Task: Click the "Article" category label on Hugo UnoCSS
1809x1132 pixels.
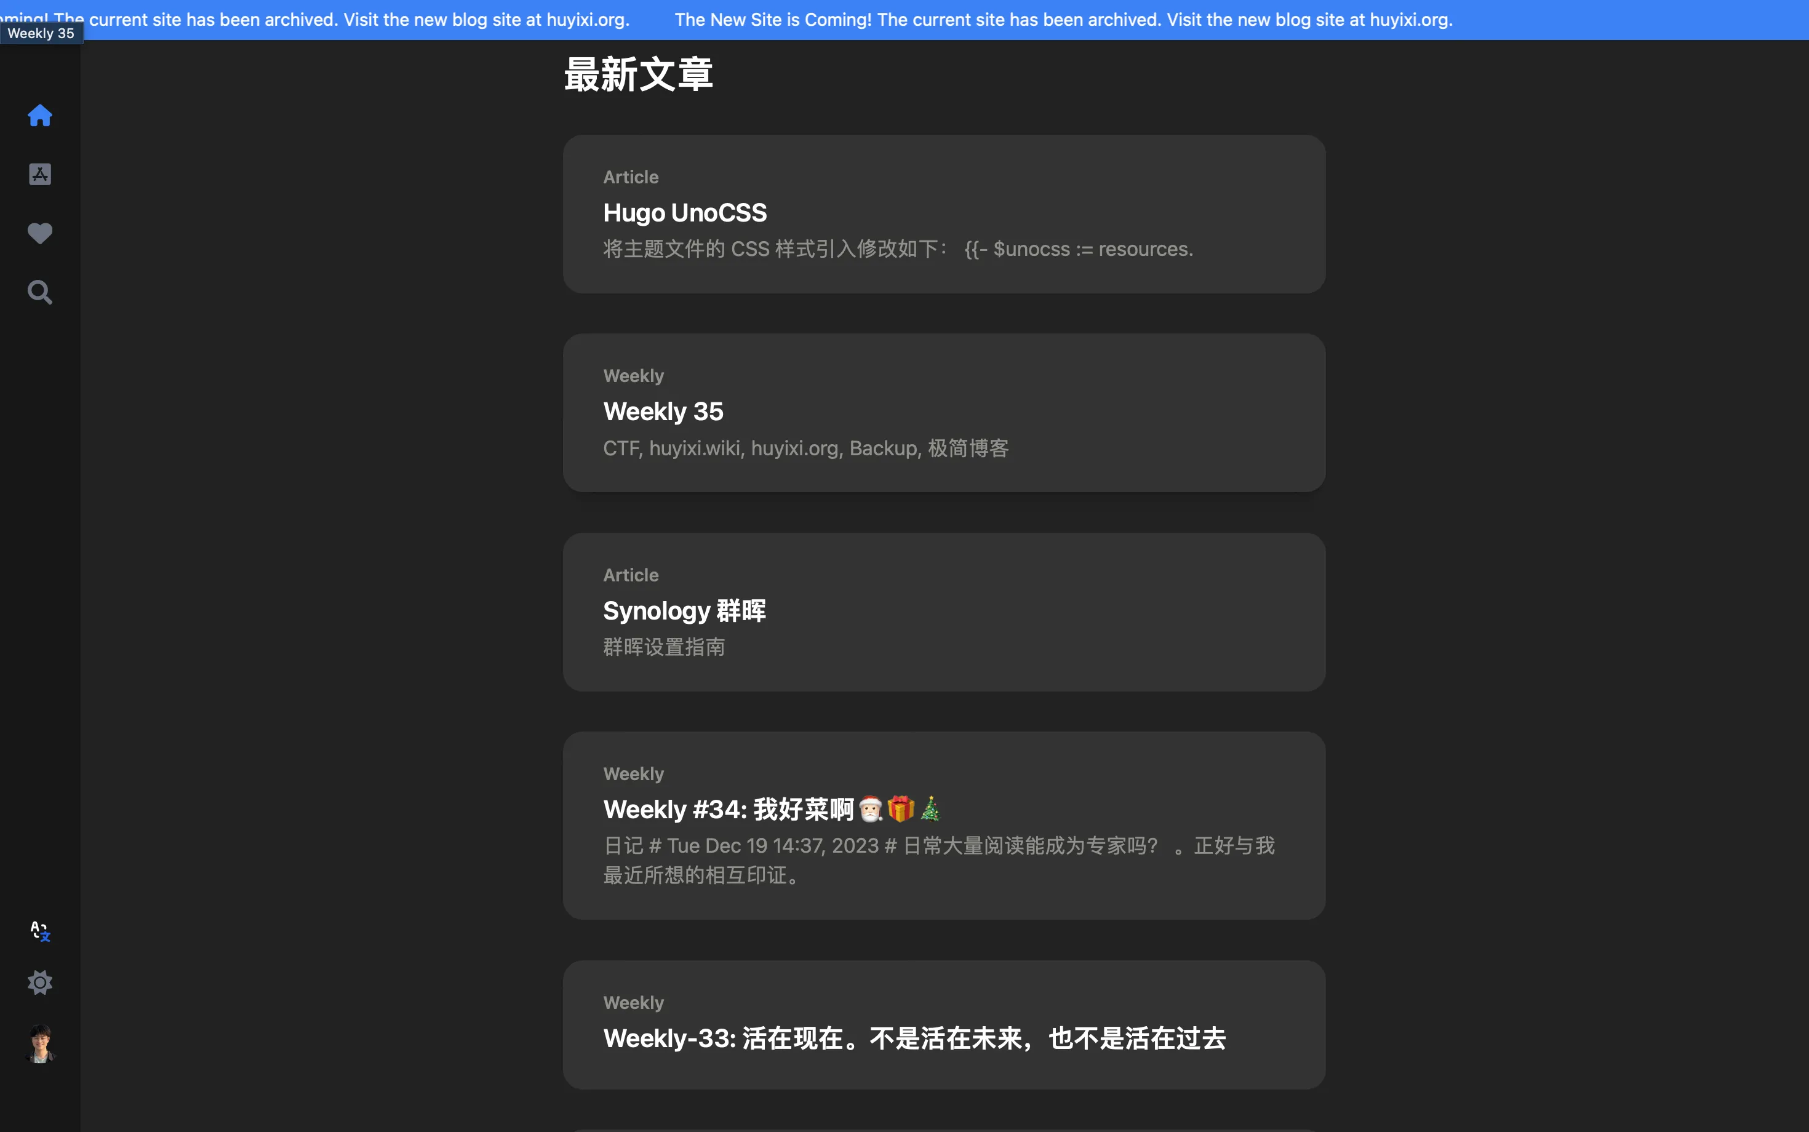Action: coord(629,177)
